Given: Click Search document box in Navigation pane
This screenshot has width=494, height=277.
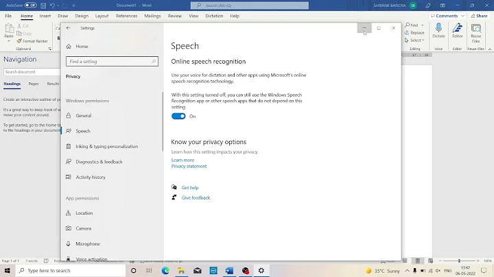Looking at the screenshot, I should (x=32, y=72).
